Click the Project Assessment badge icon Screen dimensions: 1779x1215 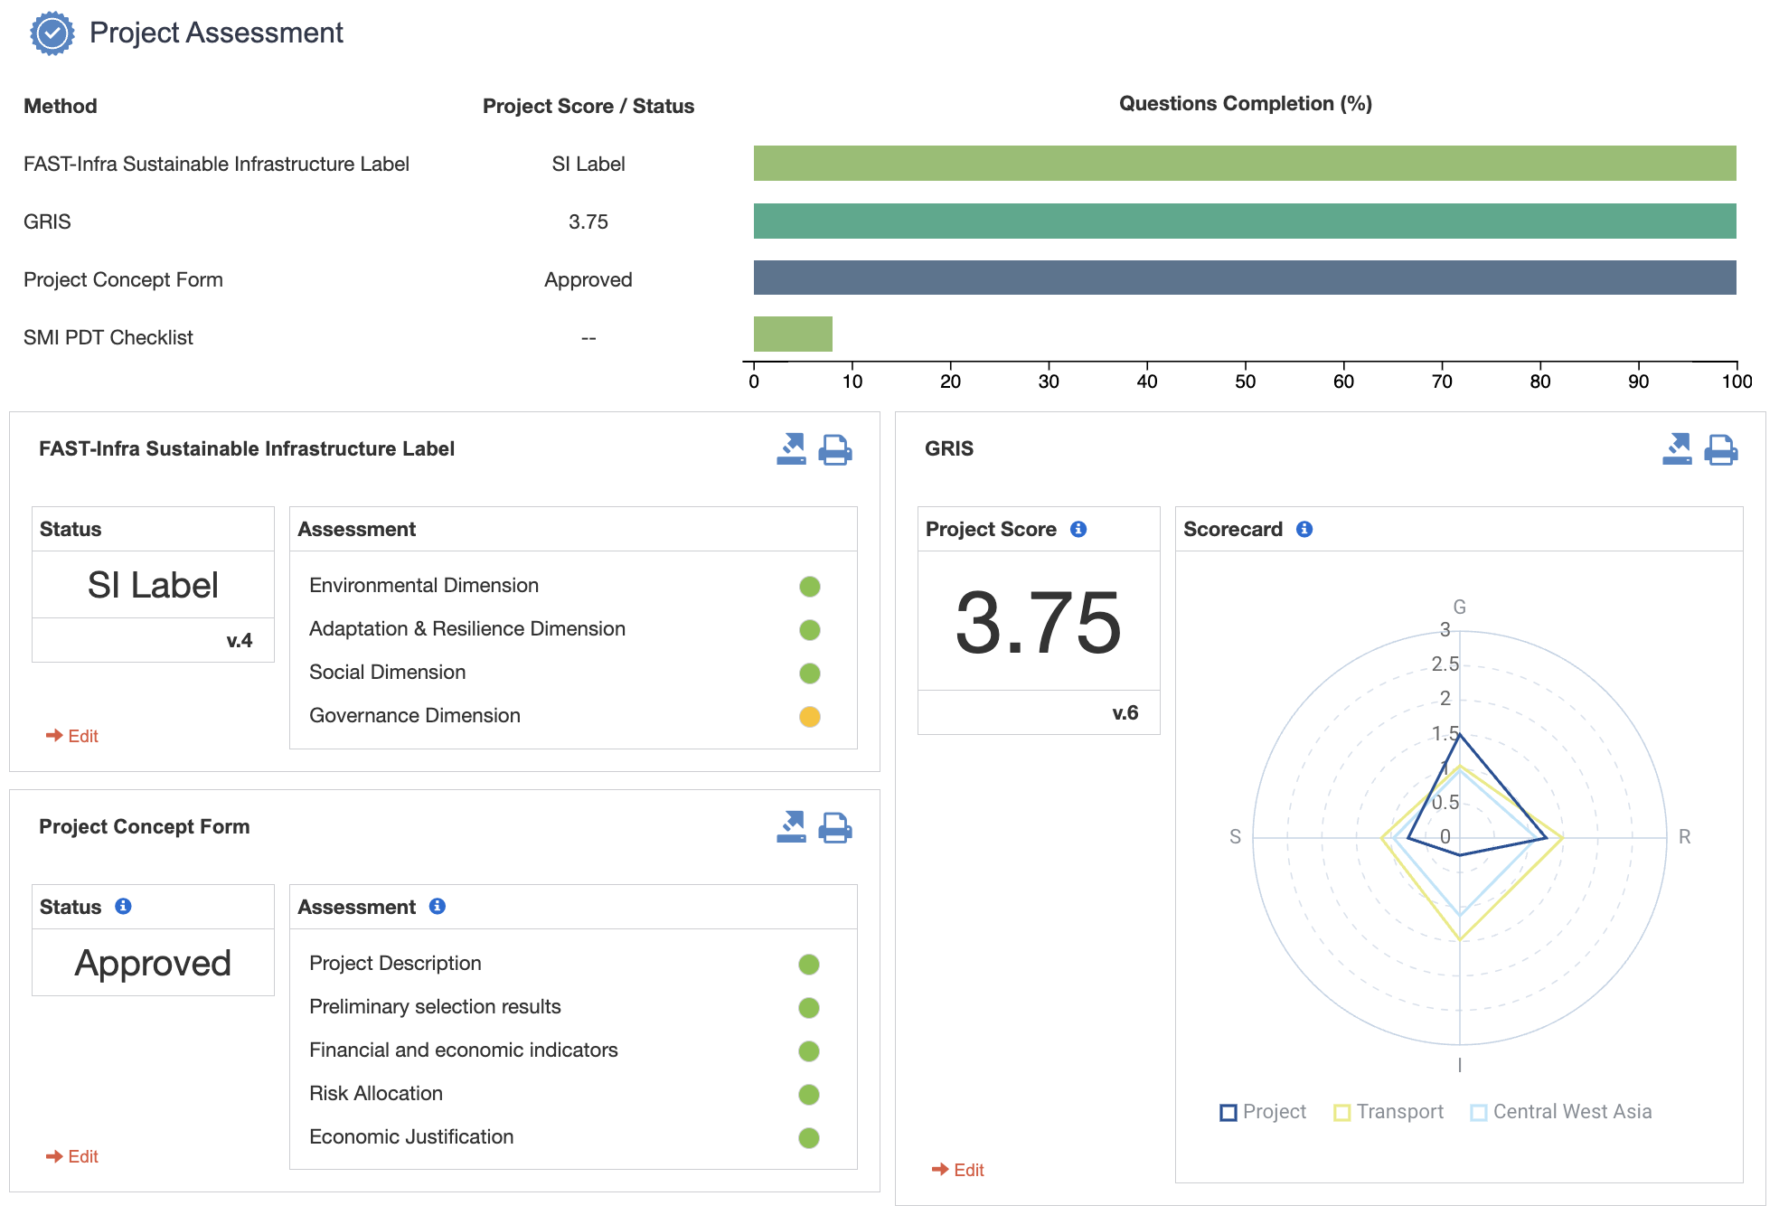pos(51,33)
